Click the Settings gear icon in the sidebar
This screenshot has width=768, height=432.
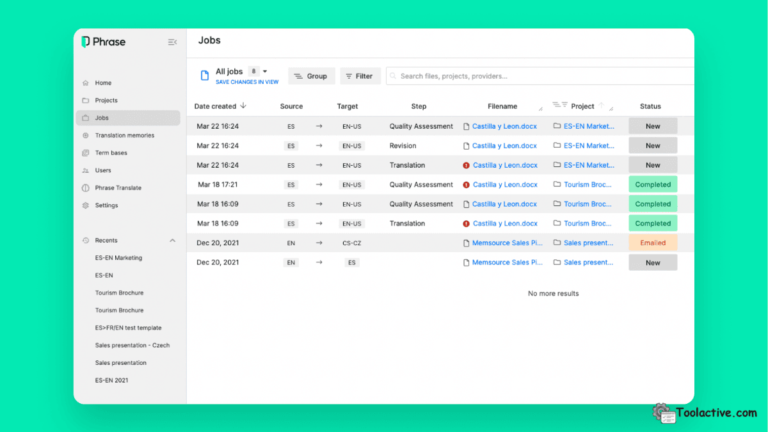coord(86,205)
